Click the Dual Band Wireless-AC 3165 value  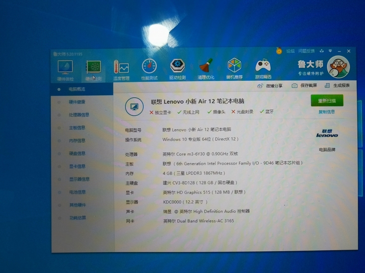[199, 221]
